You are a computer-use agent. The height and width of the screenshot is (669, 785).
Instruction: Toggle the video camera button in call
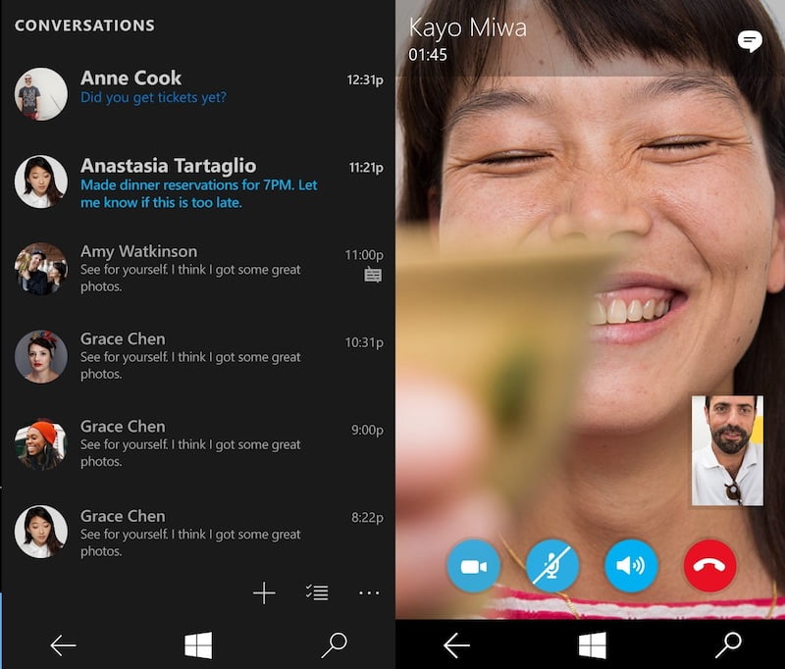pos(473,565)
